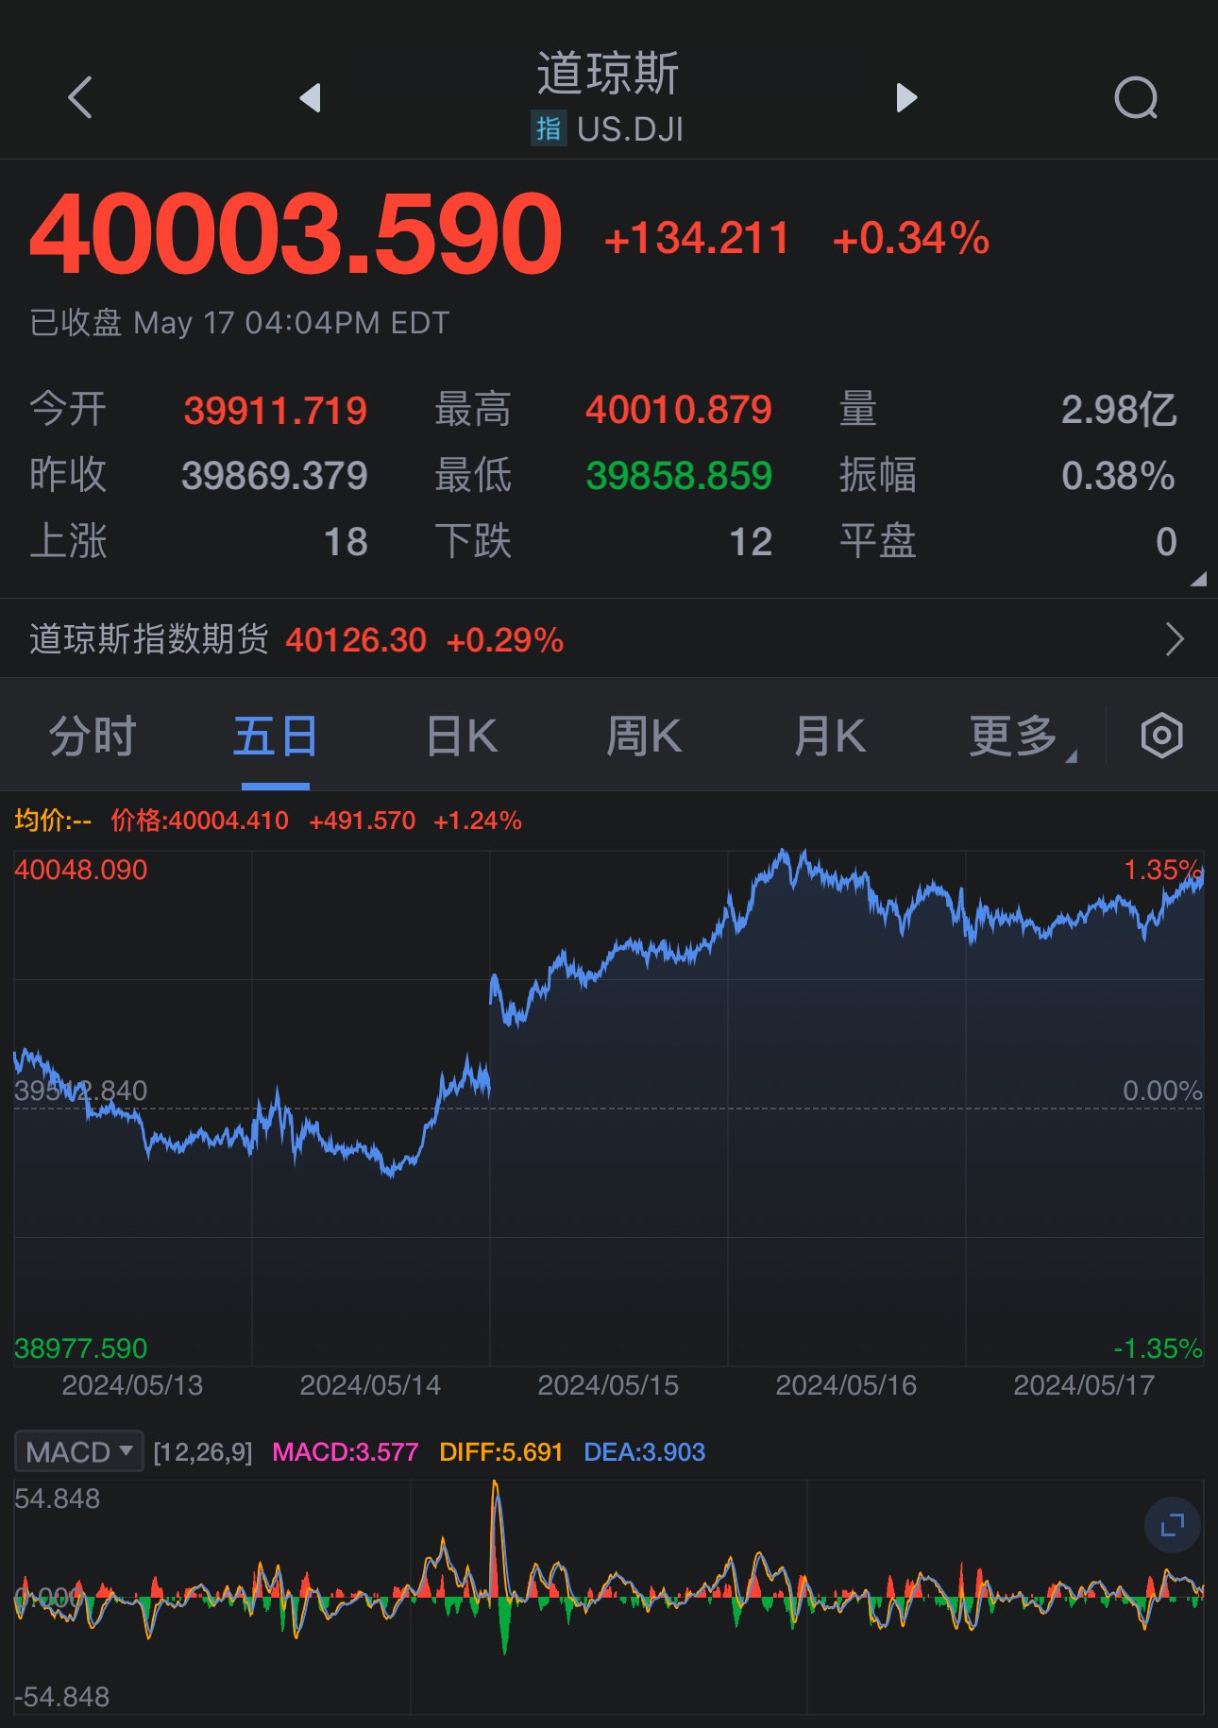Switch to the 日K tab
This screenshot has height=1728, width=1218.
coord(462,736)
